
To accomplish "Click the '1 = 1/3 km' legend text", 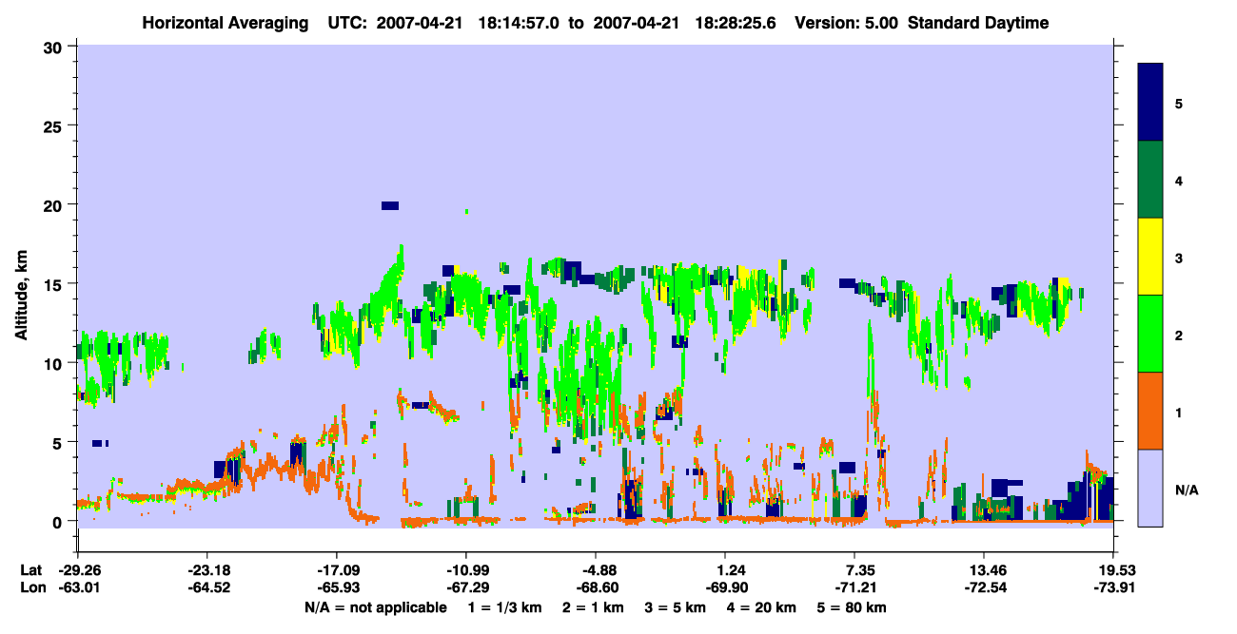I will pyautogui.click(x=505, y=607).
